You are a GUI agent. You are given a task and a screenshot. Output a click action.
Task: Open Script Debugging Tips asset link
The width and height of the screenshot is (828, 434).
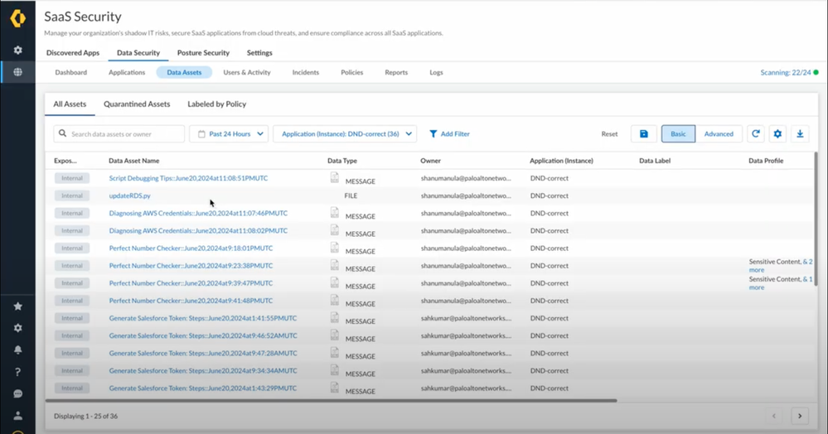(x=188, y=178)
